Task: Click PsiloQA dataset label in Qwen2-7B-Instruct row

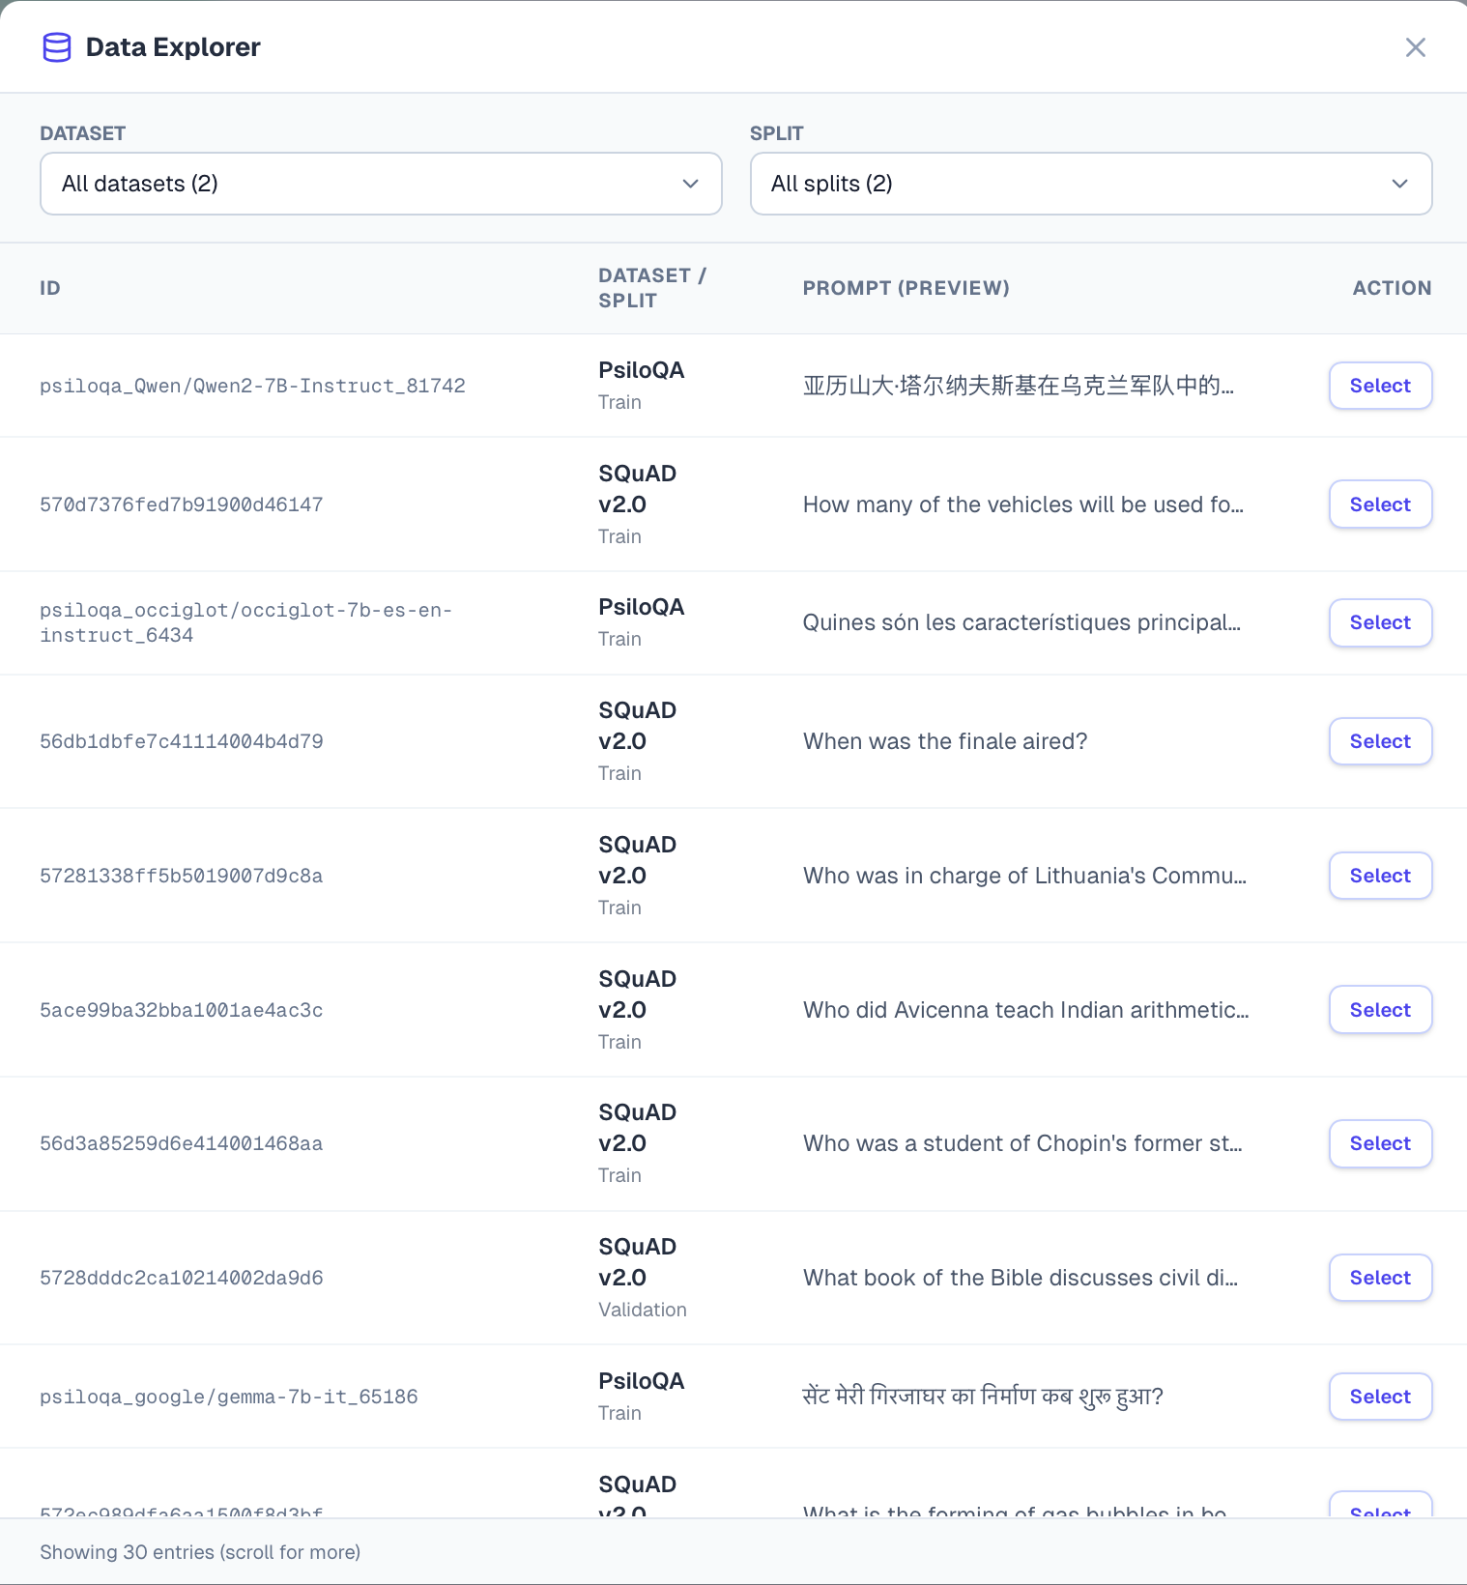Action: click(x=642, y=370)
